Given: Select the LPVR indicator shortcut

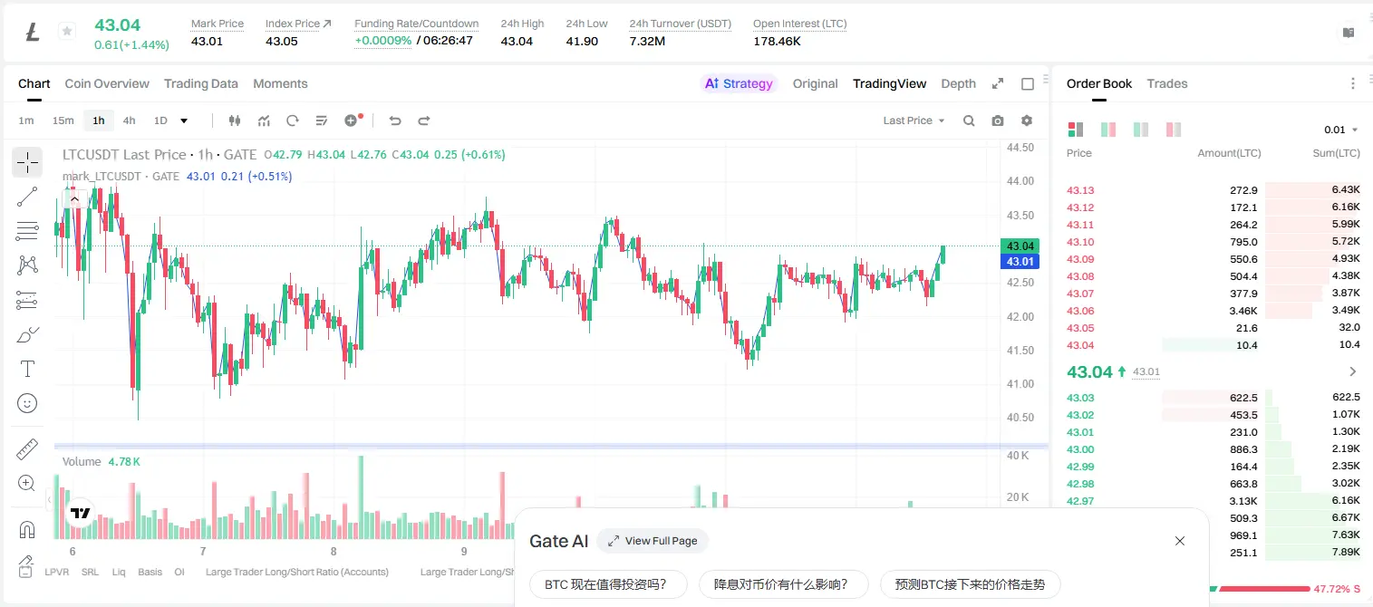Looking at the screenshot, I should coord(57,572).
